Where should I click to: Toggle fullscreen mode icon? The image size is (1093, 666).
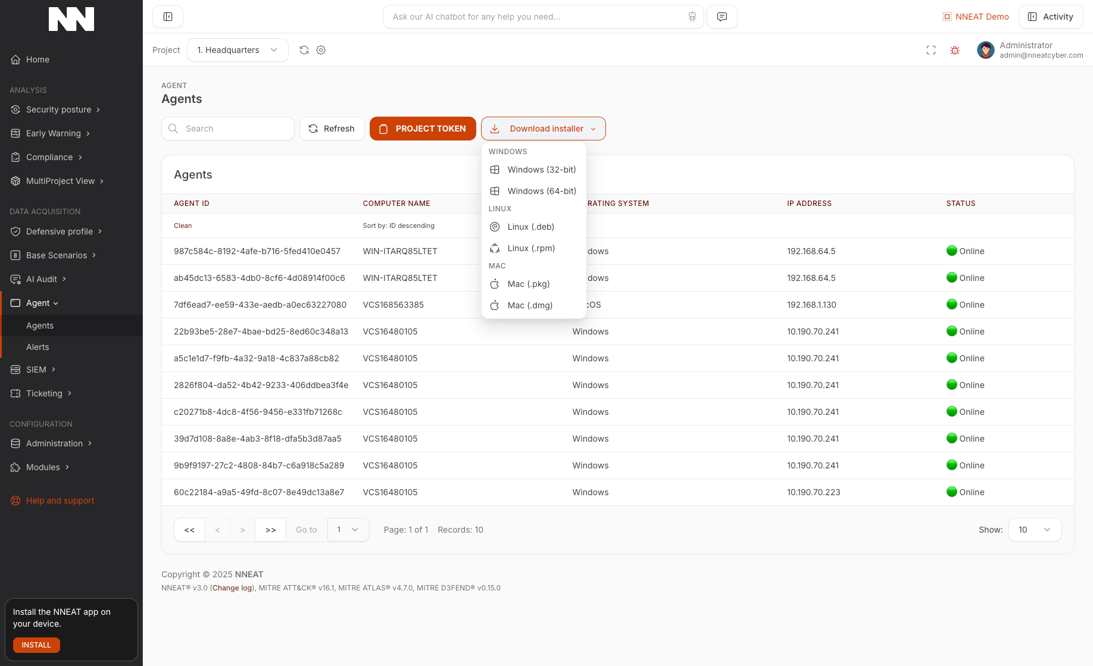[x=931, y=50]
